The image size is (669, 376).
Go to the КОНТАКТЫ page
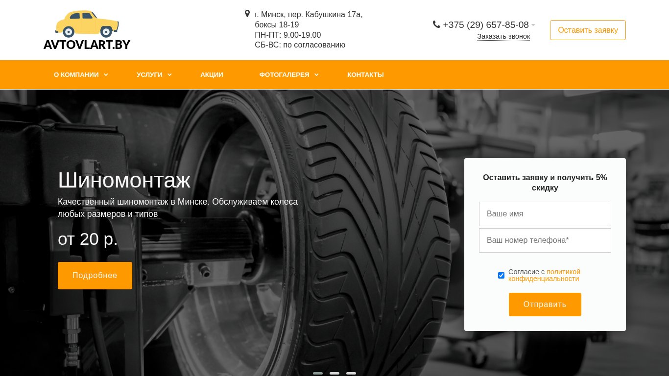pyautogui.click(x=365, y=75)
